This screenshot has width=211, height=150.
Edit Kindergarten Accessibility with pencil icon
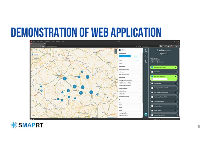pos(175,88)
